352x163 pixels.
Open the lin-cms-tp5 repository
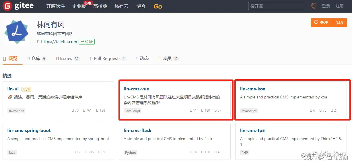point(252,131)
